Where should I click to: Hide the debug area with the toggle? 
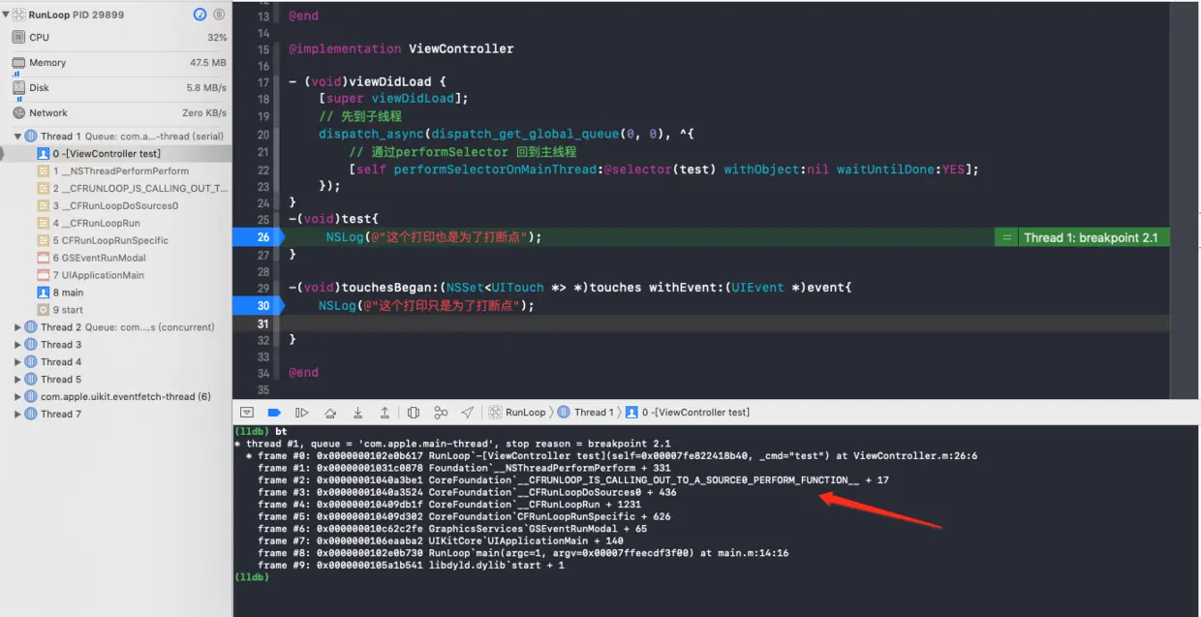click(x=247, y=413)
